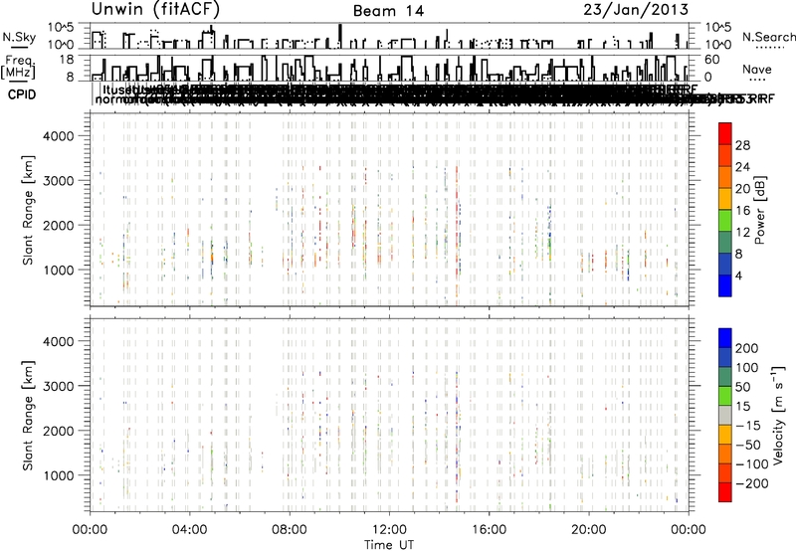This screenshot has width=796, height=551.
Task: Click "Slant Range [km]" label of power panel
Action: pyautogui.click(x=28, y=210)
